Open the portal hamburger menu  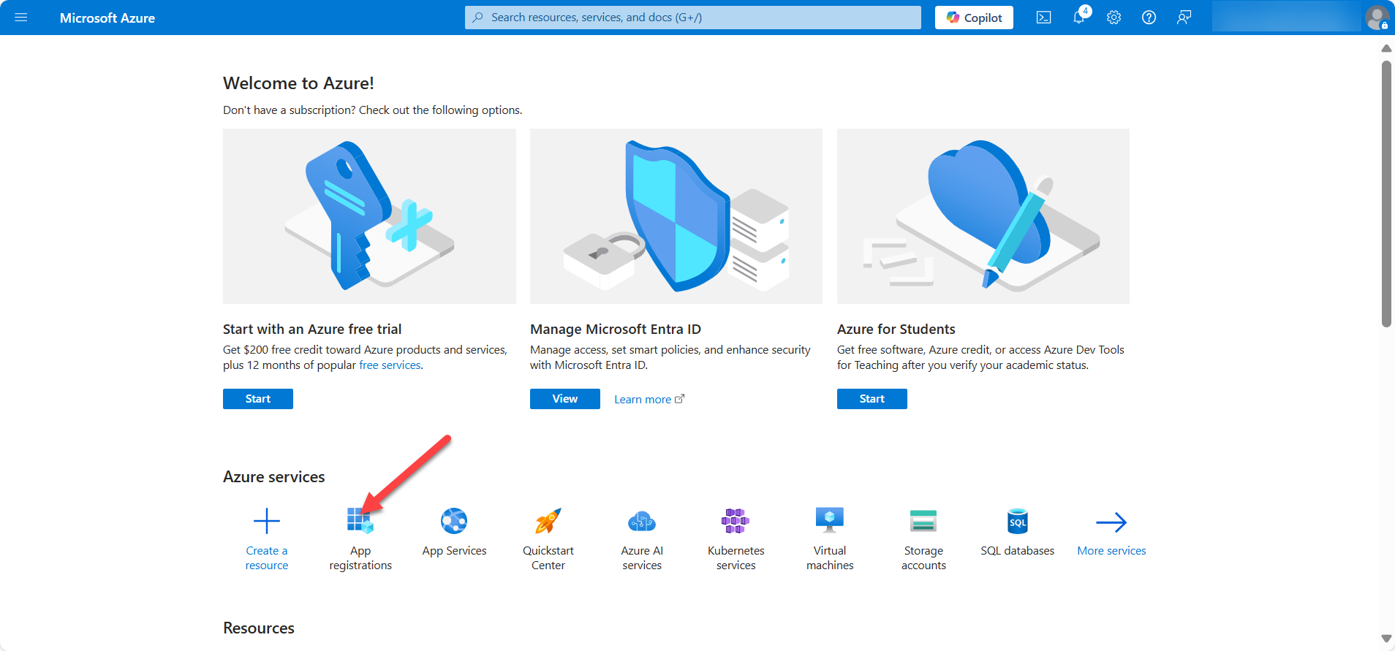point(21,18)
